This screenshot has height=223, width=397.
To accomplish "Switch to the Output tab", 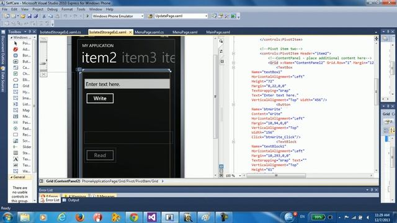I will 71,200.
